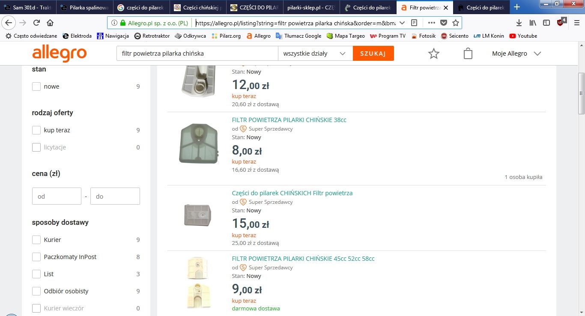Image resolution: width=585 pixels, height=316 pixels.
Task: Open the Odkrywca bookmark
Action: click(x=191, y=36)
